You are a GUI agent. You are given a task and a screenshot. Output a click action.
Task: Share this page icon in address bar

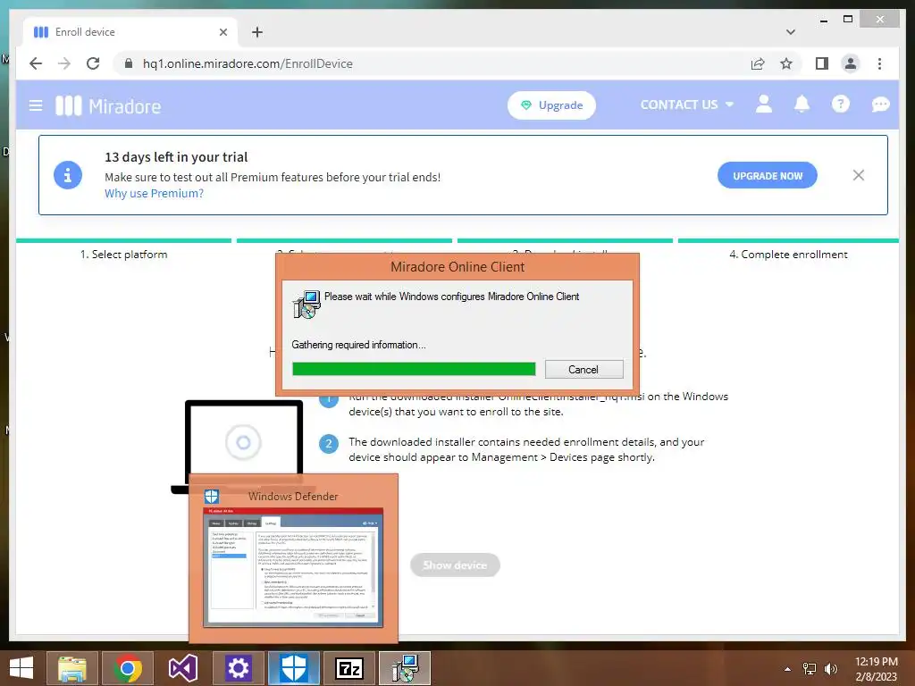click(758, 63)
